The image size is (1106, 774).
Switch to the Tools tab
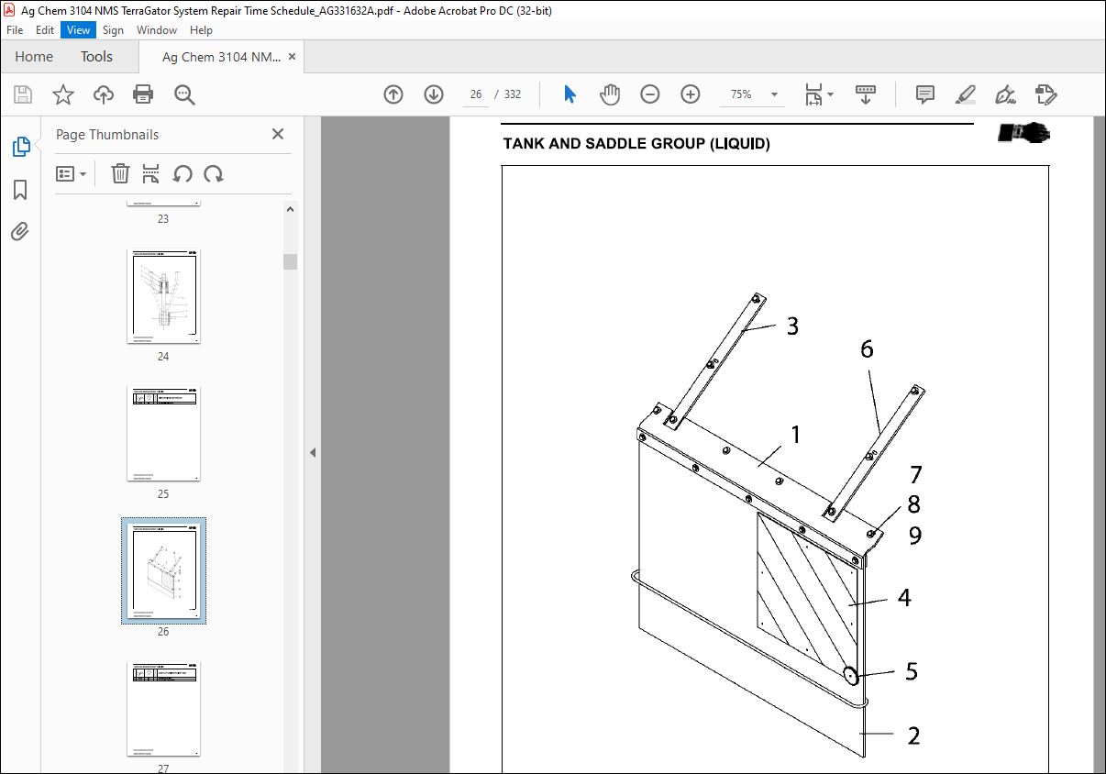96,57
